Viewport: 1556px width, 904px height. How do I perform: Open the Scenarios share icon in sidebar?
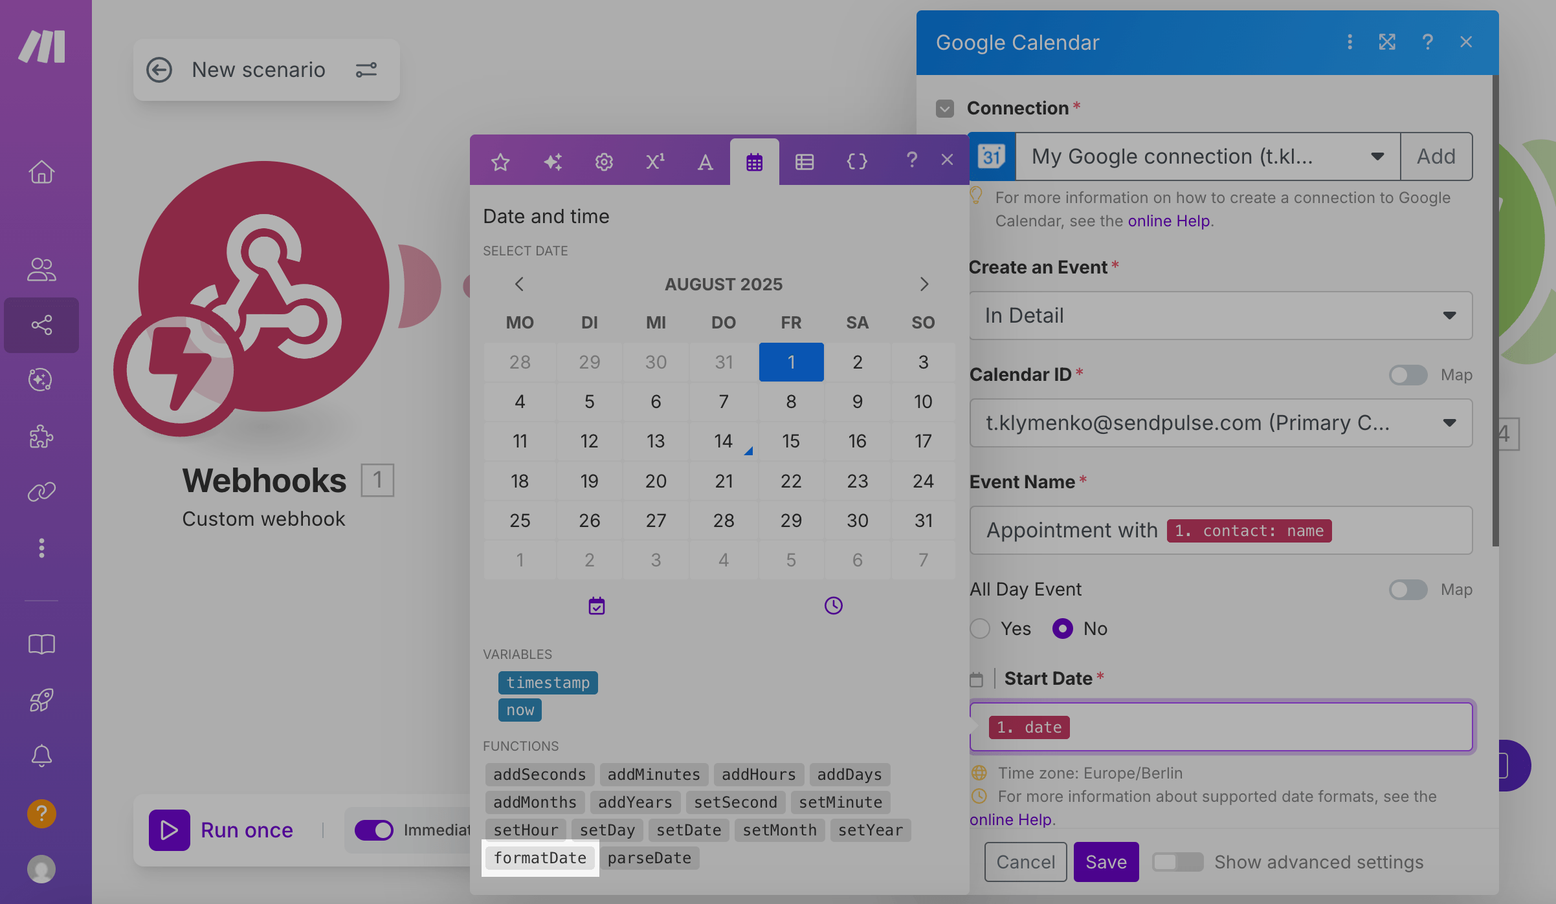coord(41,325)
